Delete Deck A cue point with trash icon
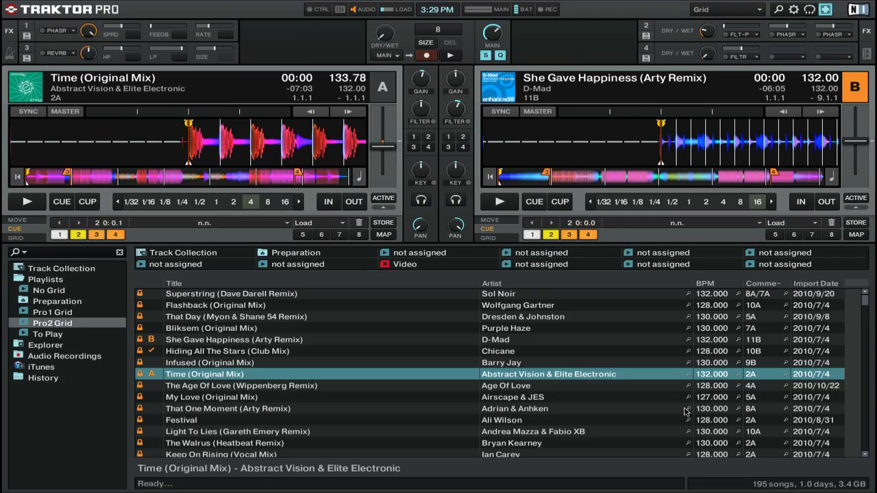The height and width of the screenshot is (493, 877). coord(359,223)
